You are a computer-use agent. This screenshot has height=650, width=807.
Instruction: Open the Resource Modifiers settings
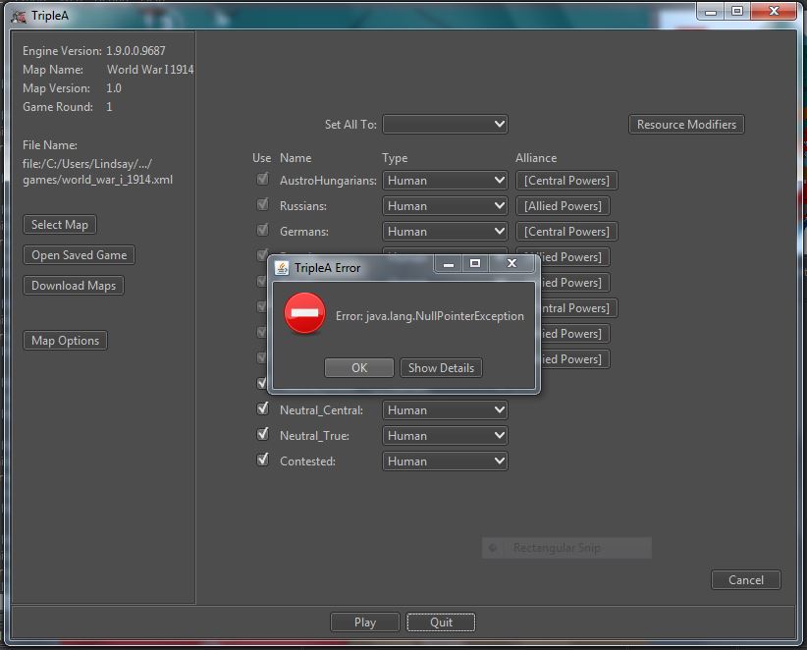(686, 125)
